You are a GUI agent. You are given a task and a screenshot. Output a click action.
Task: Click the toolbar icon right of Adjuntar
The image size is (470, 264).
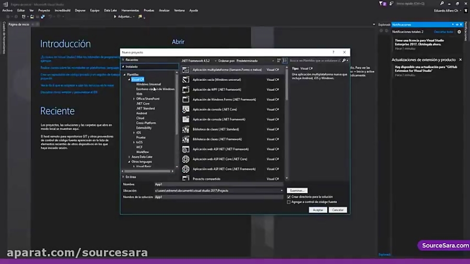click(140, 17)
